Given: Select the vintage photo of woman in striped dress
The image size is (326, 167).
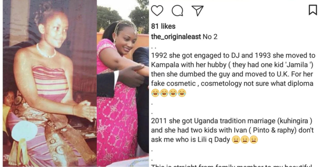Looking at the screenshot, I should pos(50,83).
